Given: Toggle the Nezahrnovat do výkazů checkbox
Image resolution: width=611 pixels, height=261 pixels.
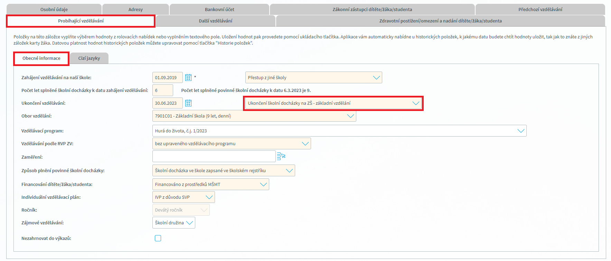Looking at the screenshot, I should (x=158, y=238).
